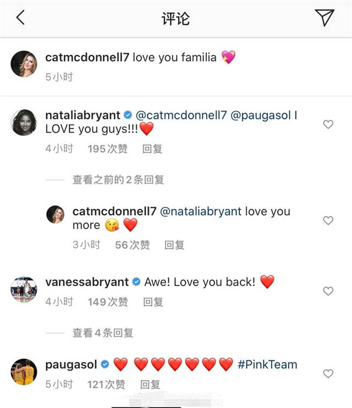
Task: Open the small avatar beside the "love you more" reply
Action: pos(58,215)
